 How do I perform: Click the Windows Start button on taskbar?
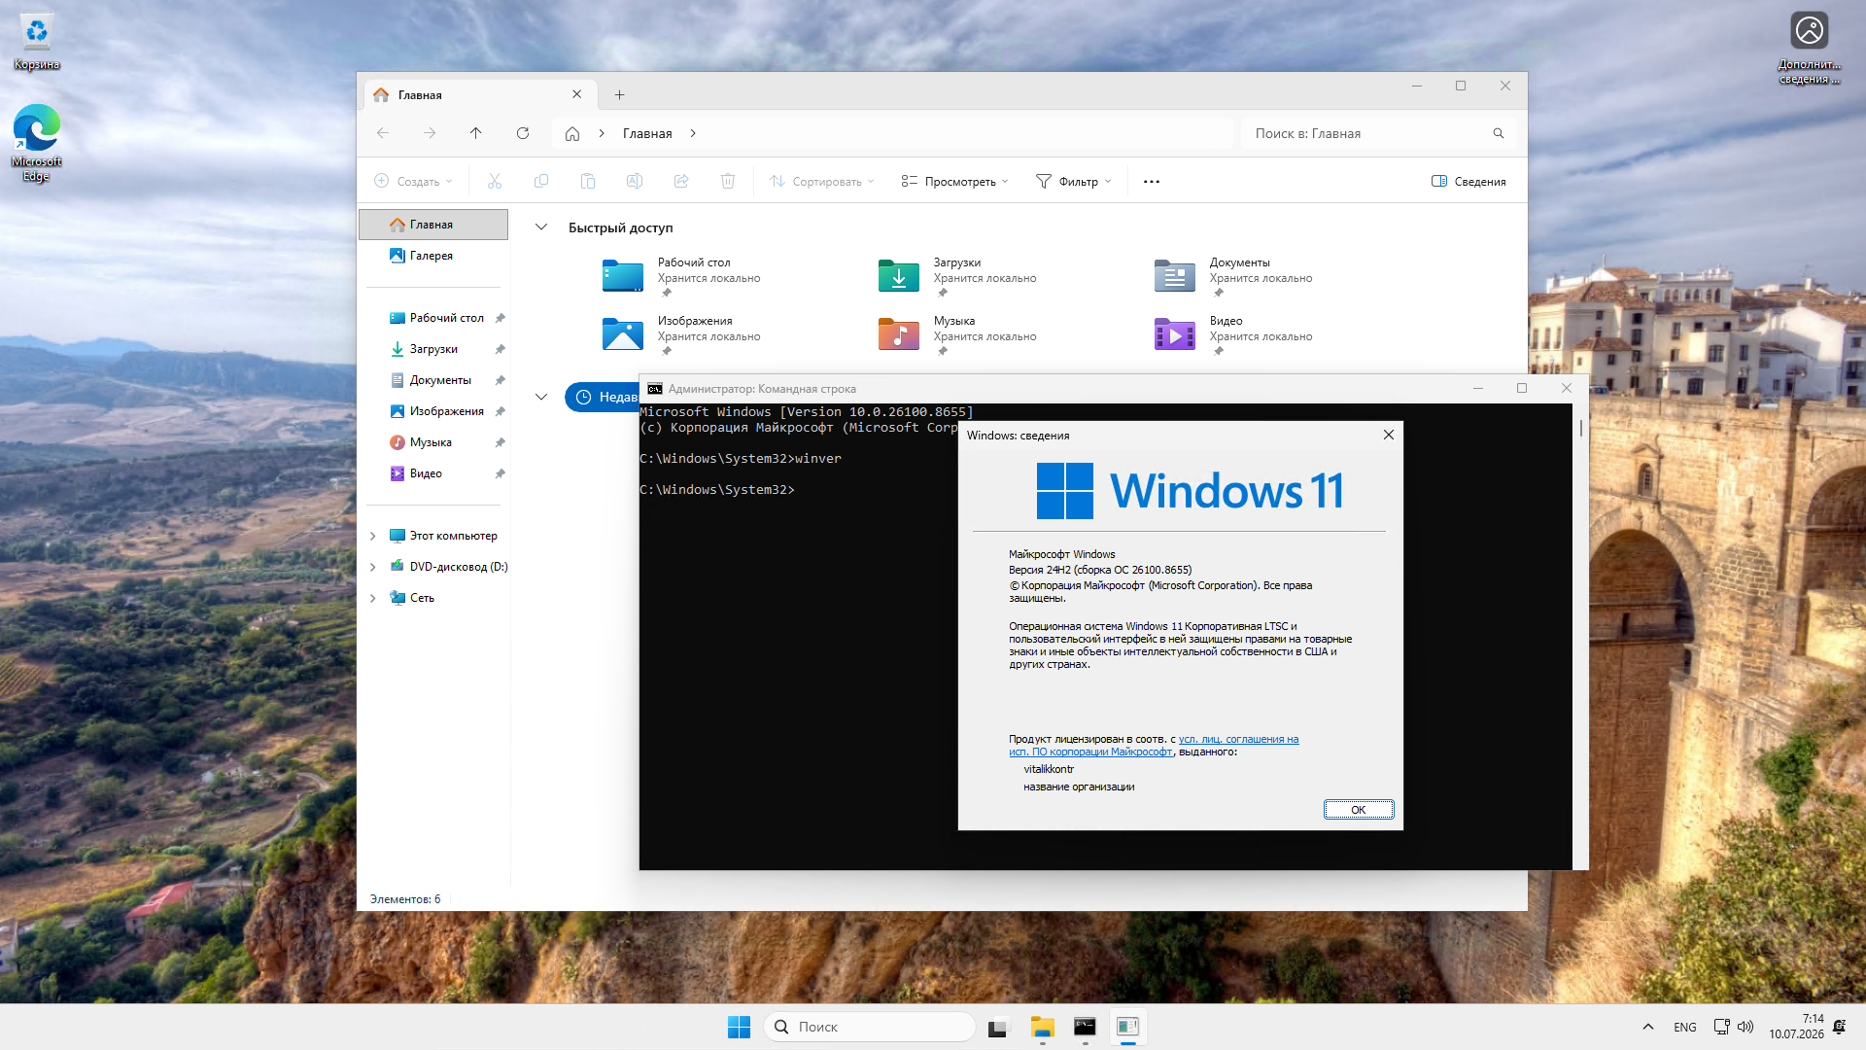(x=739, y=1027)
